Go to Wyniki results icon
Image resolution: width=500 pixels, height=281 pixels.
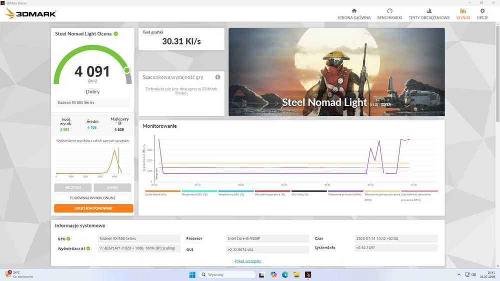[x=463, y=11]
